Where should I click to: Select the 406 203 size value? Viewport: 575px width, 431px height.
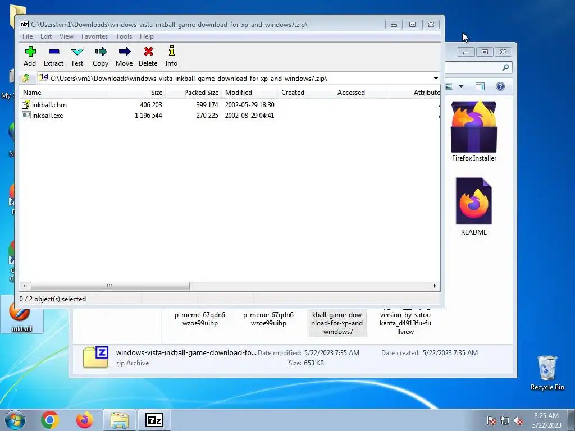[x=151, y=105]
